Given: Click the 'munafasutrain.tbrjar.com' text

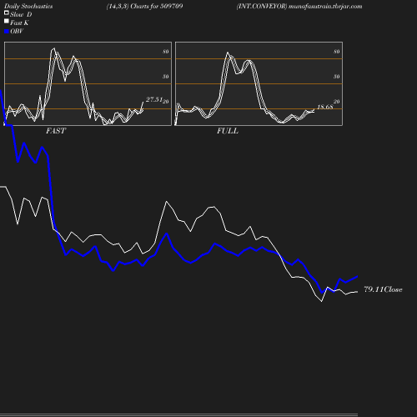Looking at the screenshot, I should [325, 7].
